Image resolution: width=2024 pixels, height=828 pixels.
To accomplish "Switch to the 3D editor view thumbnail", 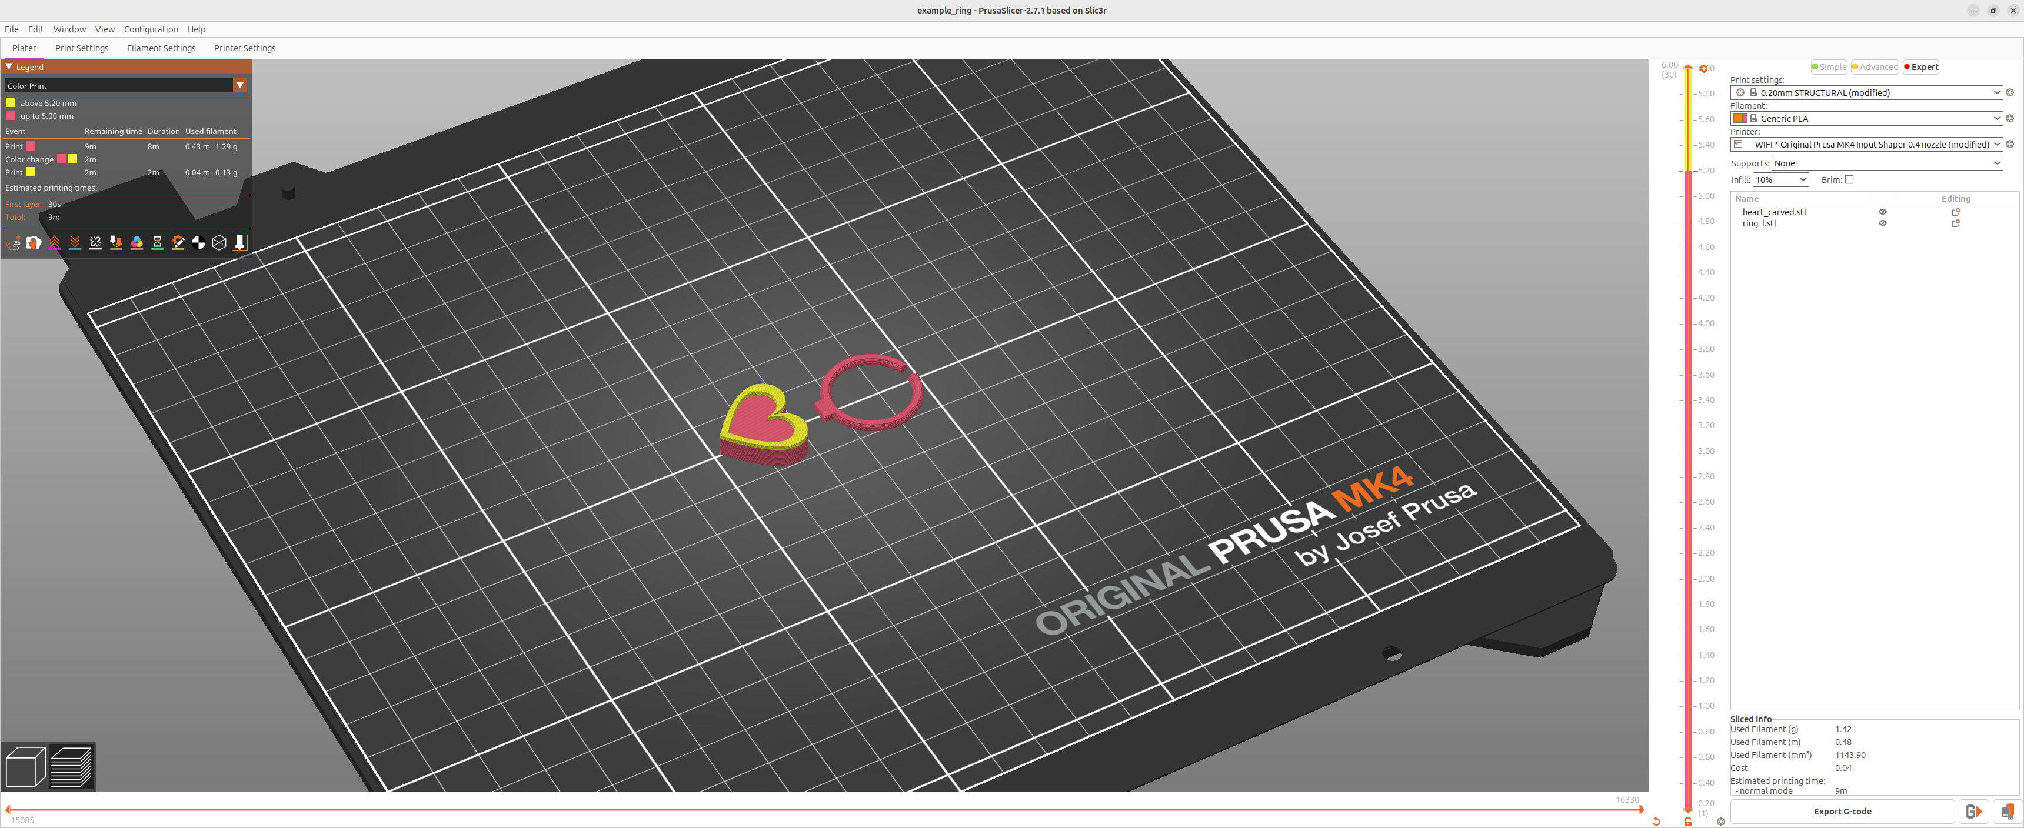I will tap(25, 767).
